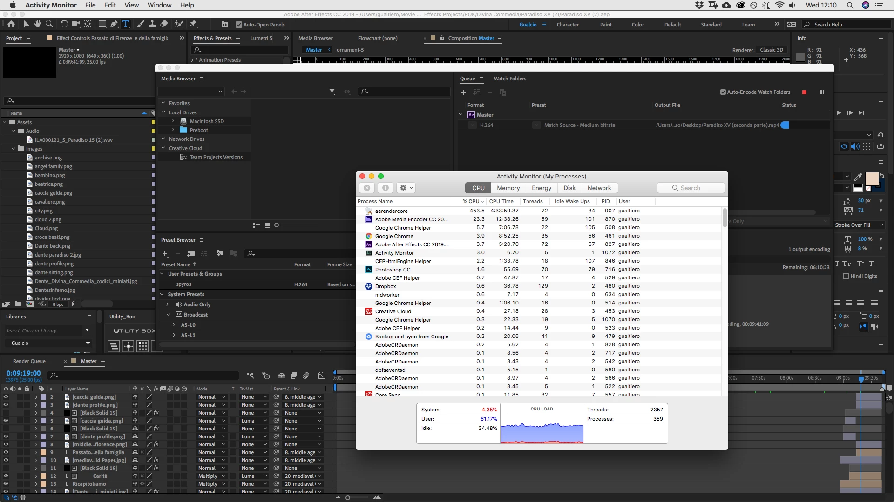Enable the Hindi Digits checkbox

(846, 276)
